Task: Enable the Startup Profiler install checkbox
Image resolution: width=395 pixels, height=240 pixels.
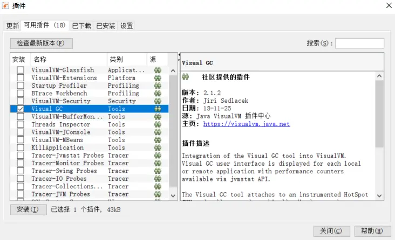Action: 21,86
